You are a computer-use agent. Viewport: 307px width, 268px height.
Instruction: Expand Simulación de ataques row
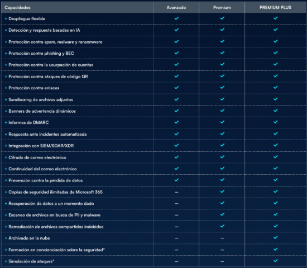(6, 261)
